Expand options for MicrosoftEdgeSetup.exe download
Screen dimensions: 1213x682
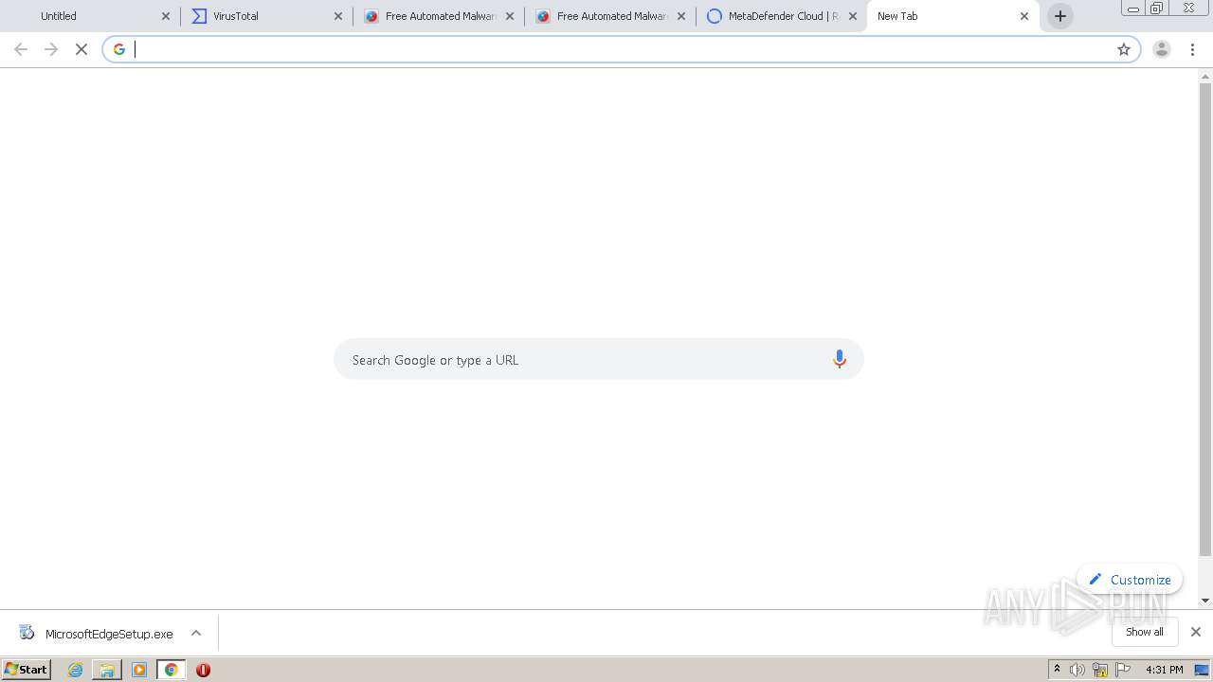click(196, 634)
